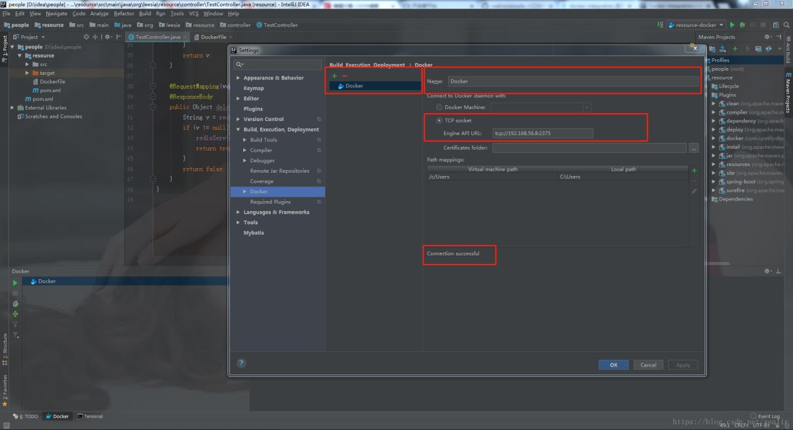Screen dimensions: 793x430
Task: Click the OK button in Settings
Action: click(x=613, y=365)
